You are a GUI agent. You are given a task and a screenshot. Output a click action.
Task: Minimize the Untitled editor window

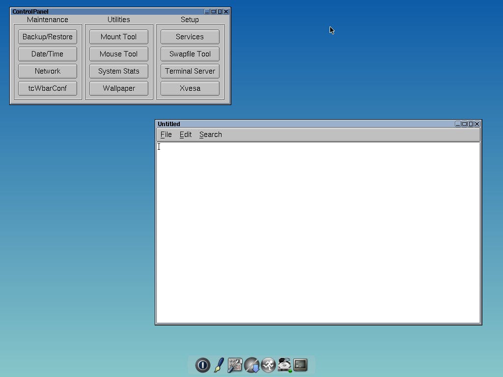point(458,124)
